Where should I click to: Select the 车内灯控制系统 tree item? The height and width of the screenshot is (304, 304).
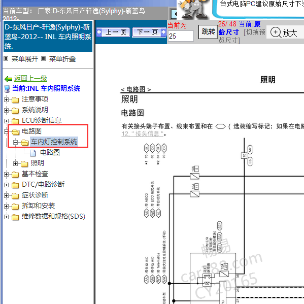54,142
